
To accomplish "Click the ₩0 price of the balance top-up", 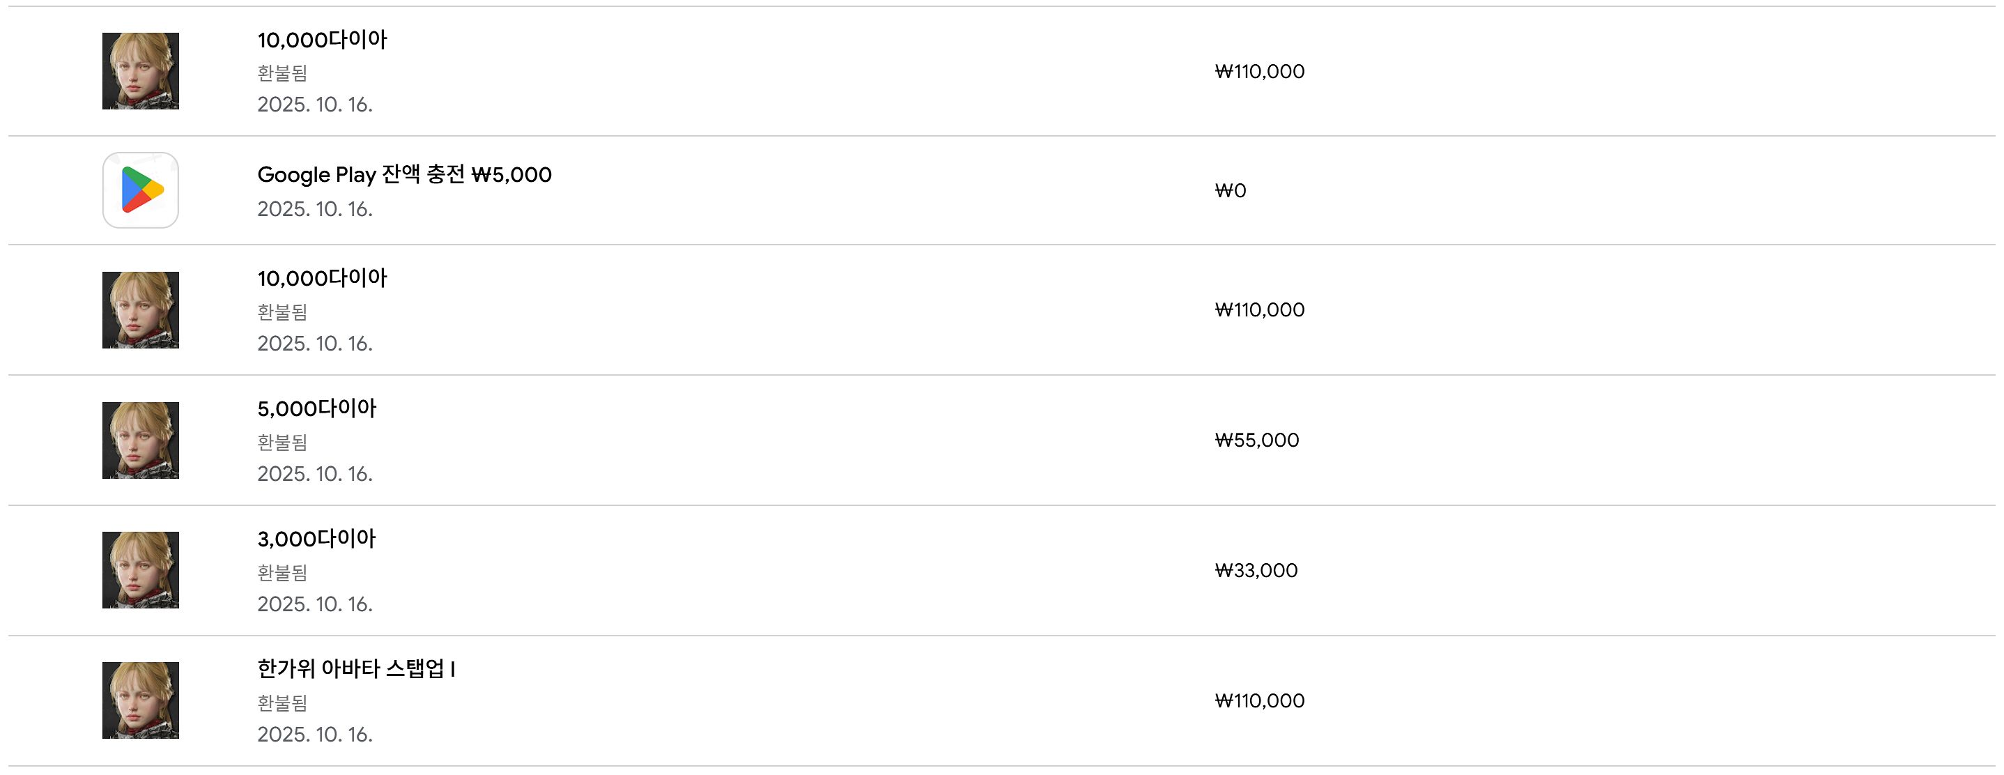I will click(x=1231, y=191).
